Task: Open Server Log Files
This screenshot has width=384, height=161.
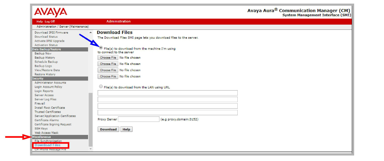Action: pyautogui.click(x=45, y=100)
